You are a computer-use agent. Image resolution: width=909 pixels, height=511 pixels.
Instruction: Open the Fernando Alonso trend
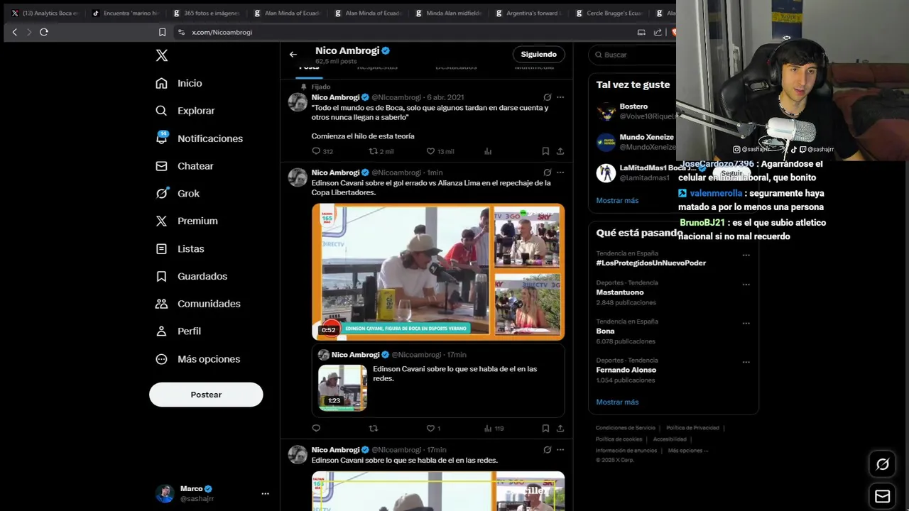click(626, 370)
